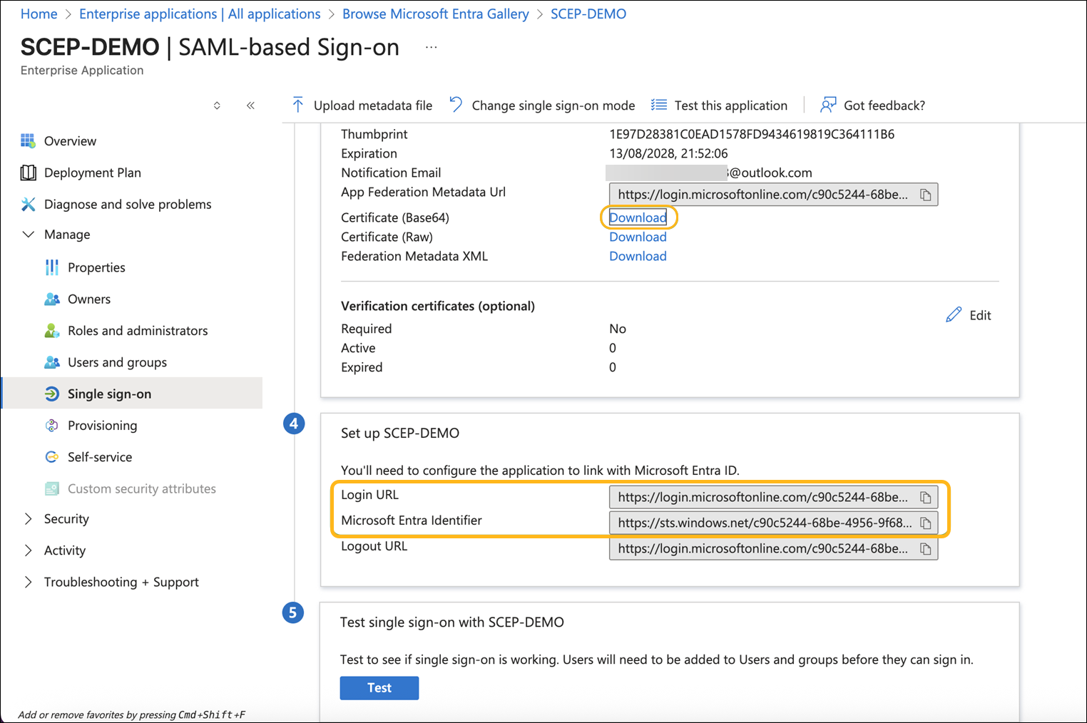Open the more options ellipsis near title

[x=431, y=48]
